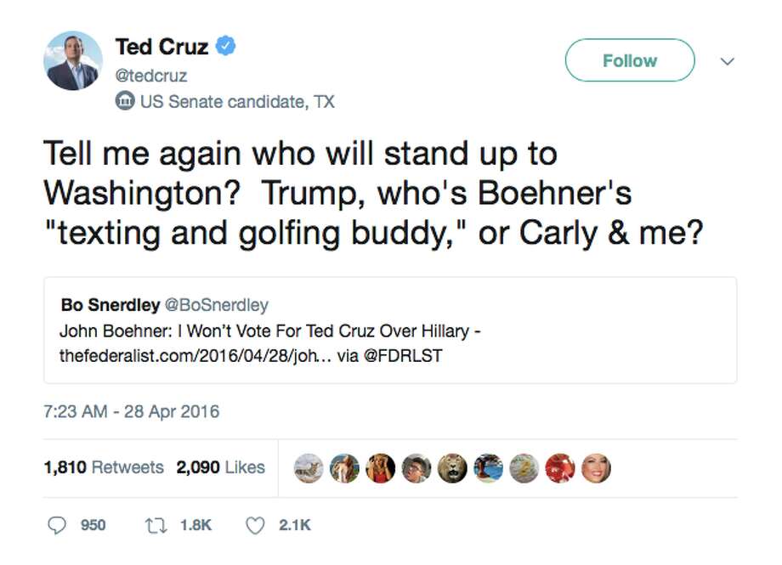Open the caret menu for more tweet options
The image size is (782, 565).
(728, 60)
